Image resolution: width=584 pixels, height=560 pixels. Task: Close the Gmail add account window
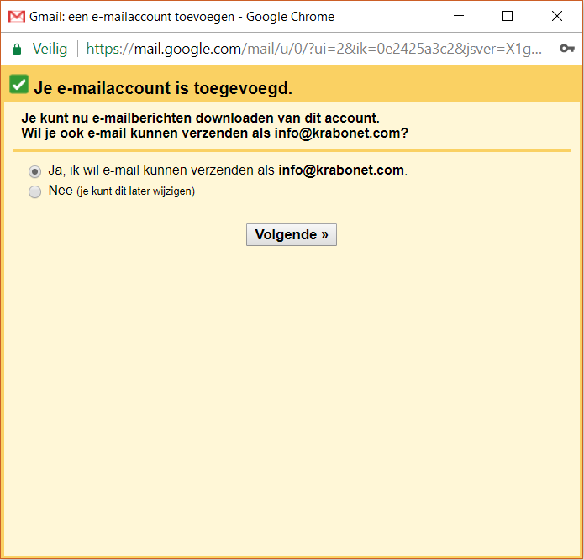click(x=557, y=16)
